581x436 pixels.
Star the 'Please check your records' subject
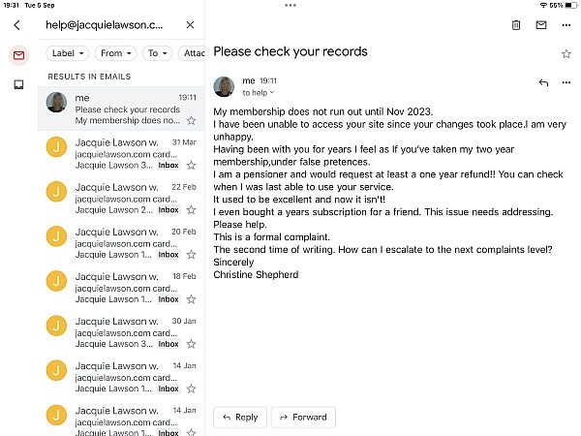(x=566, y=54)
